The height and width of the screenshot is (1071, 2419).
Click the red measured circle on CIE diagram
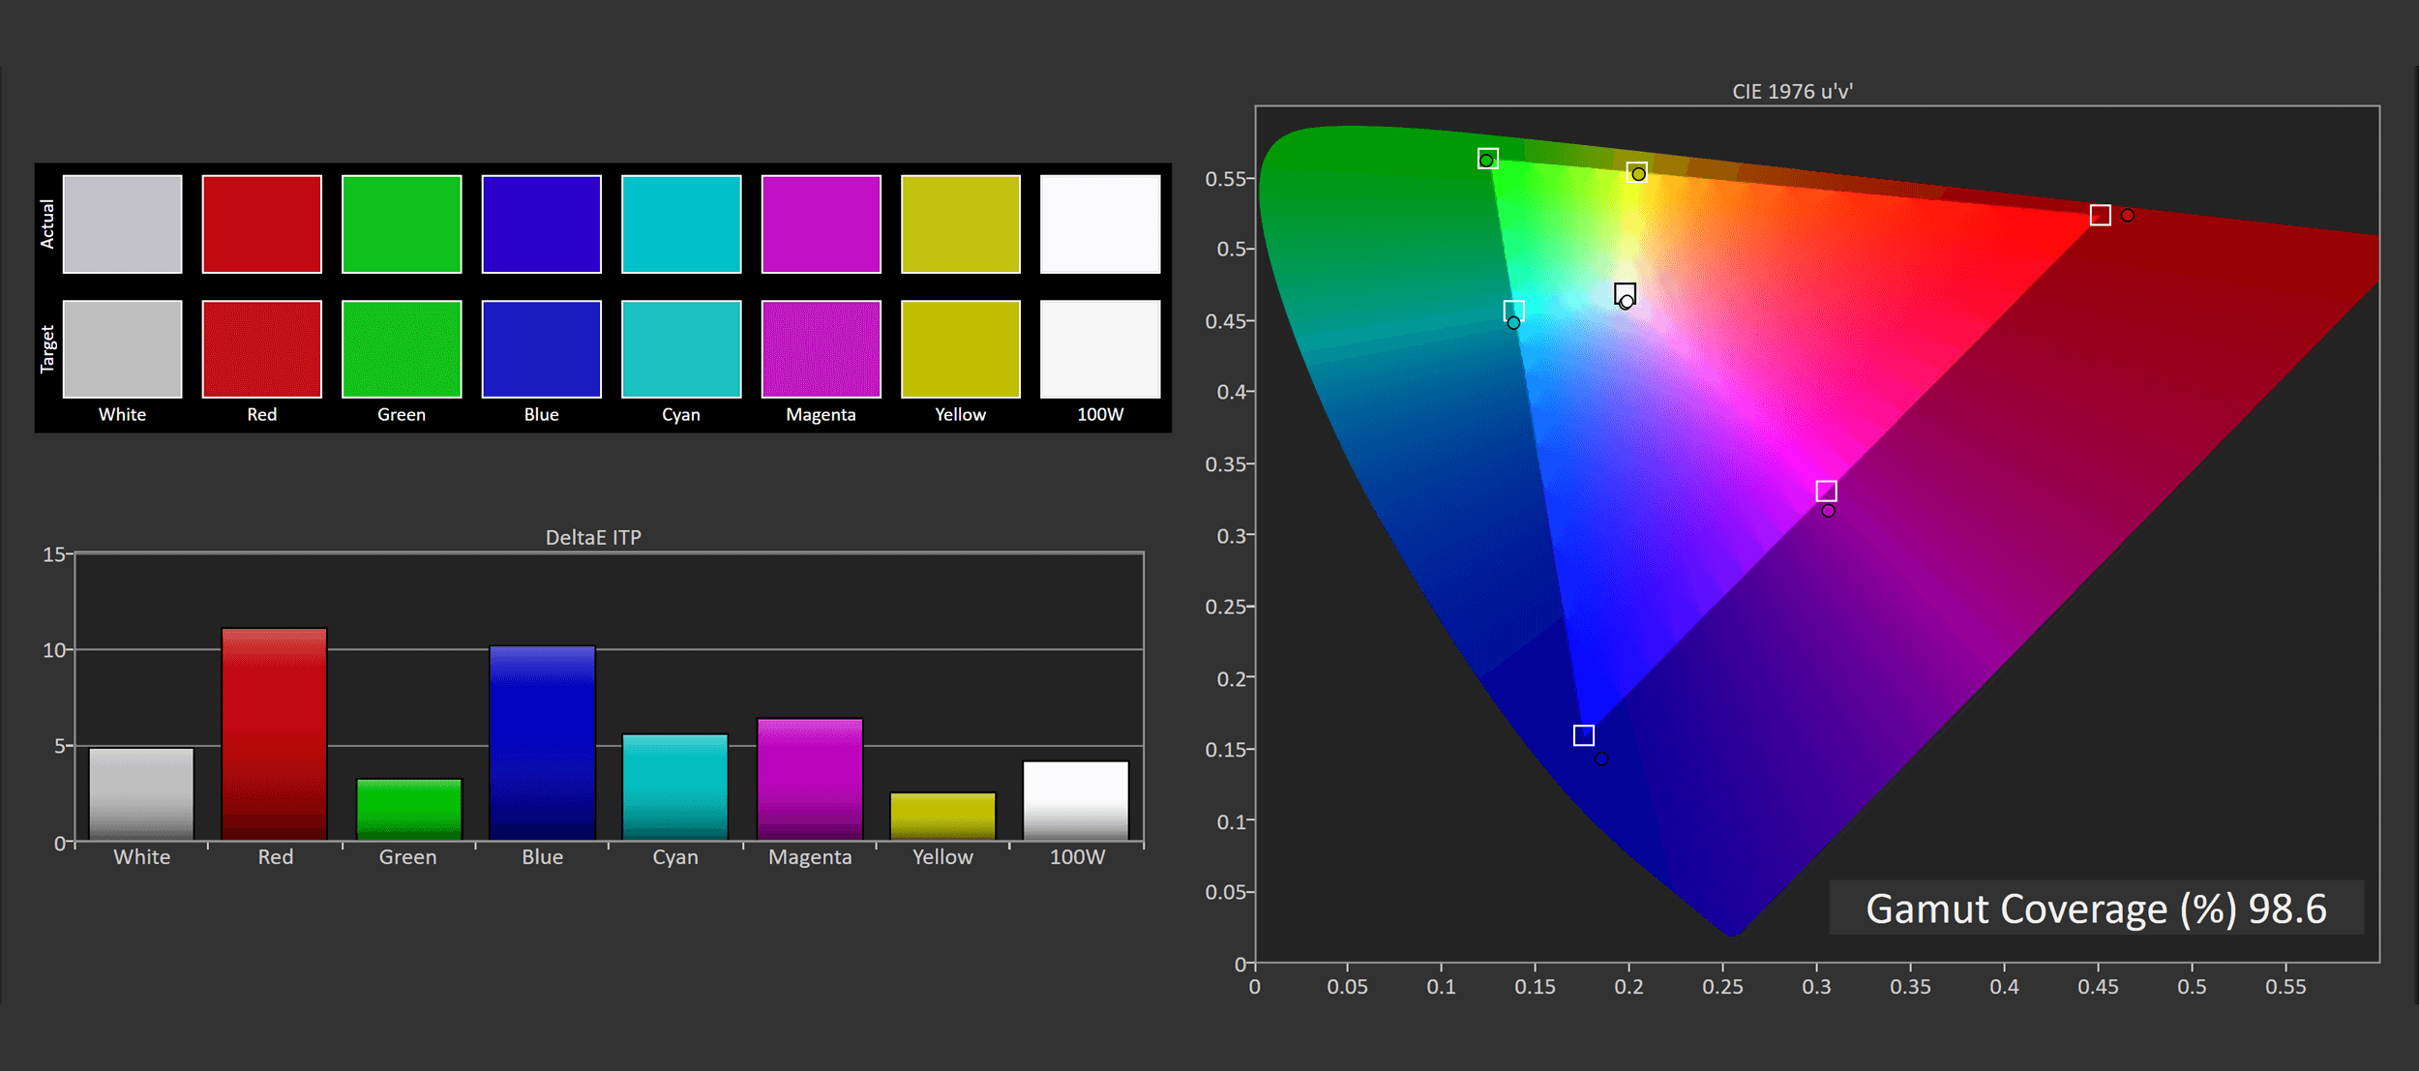point(2127,215)
